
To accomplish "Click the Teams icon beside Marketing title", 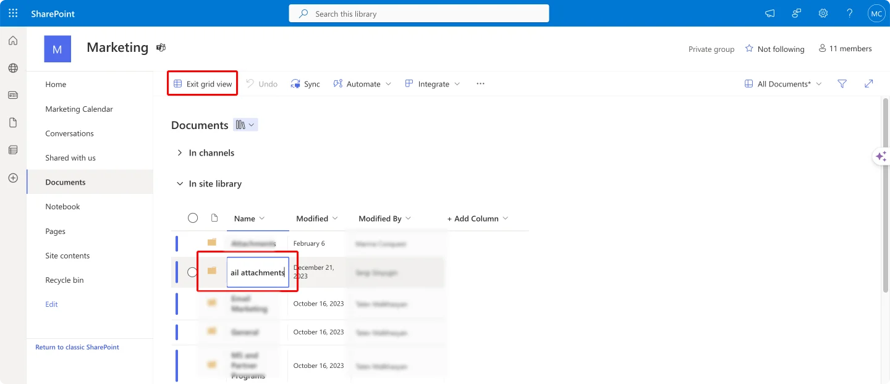I will [x=161, y=48].
